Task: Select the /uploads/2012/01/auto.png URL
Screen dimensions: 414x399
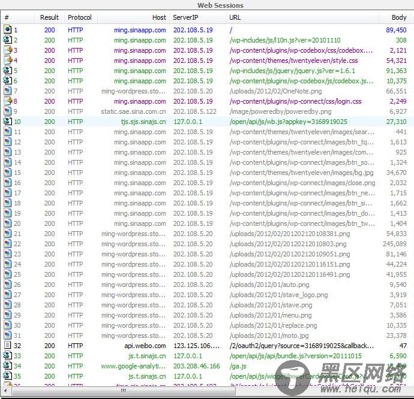Action: point(269,285)
